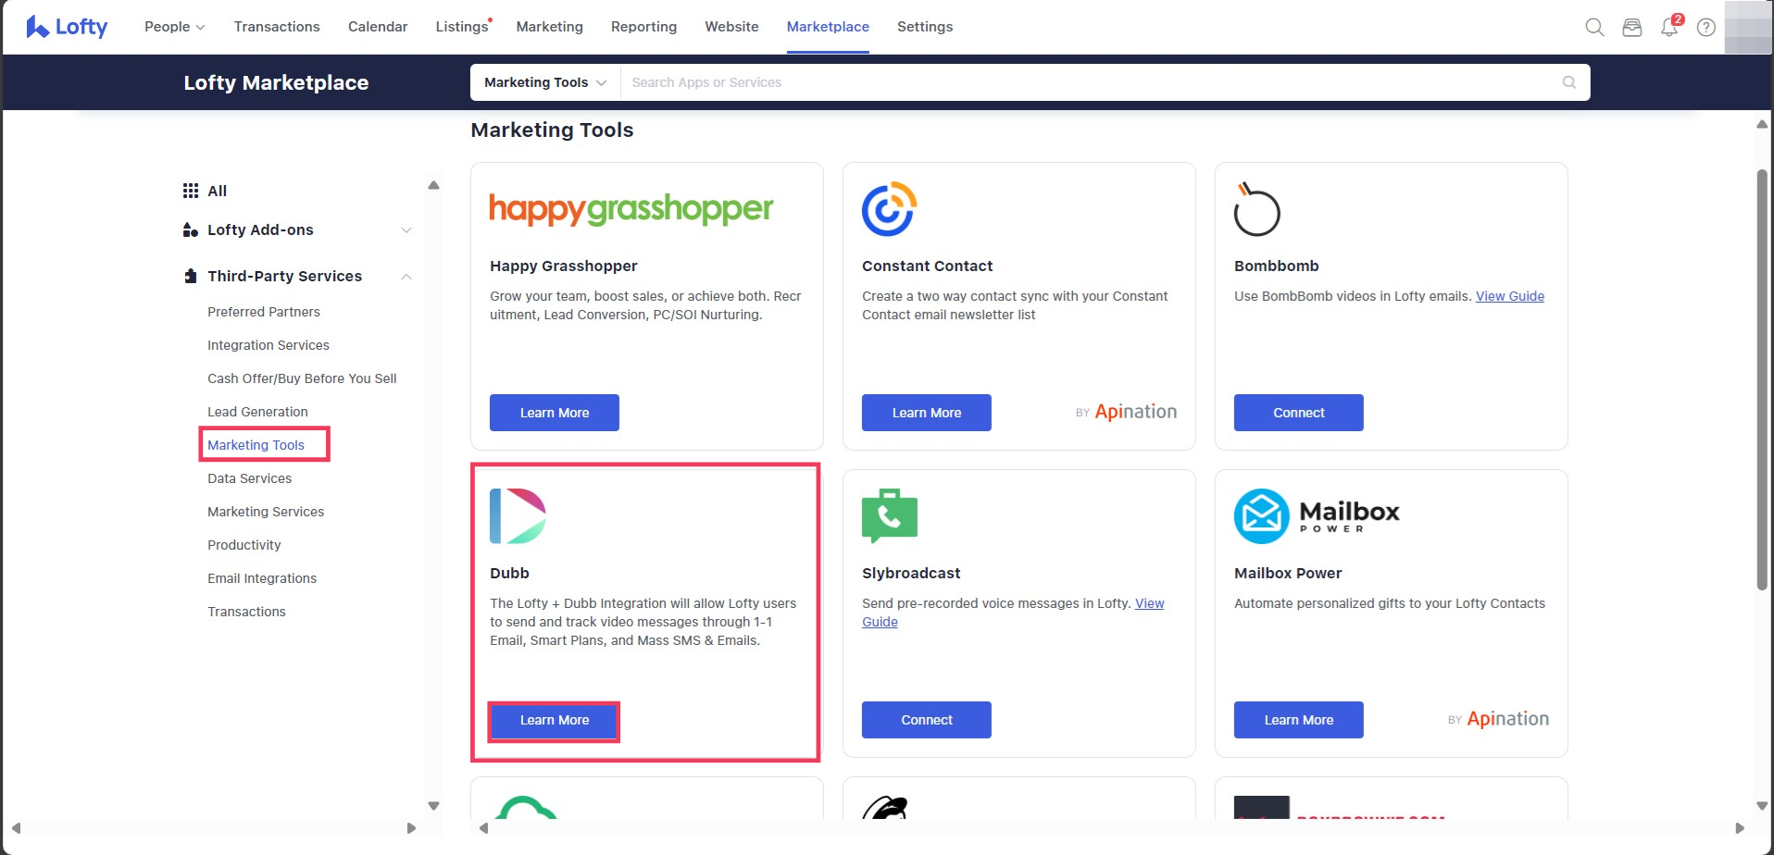Select Productivity category
Screen dimensions: 1774x855
tap(244, 545)
